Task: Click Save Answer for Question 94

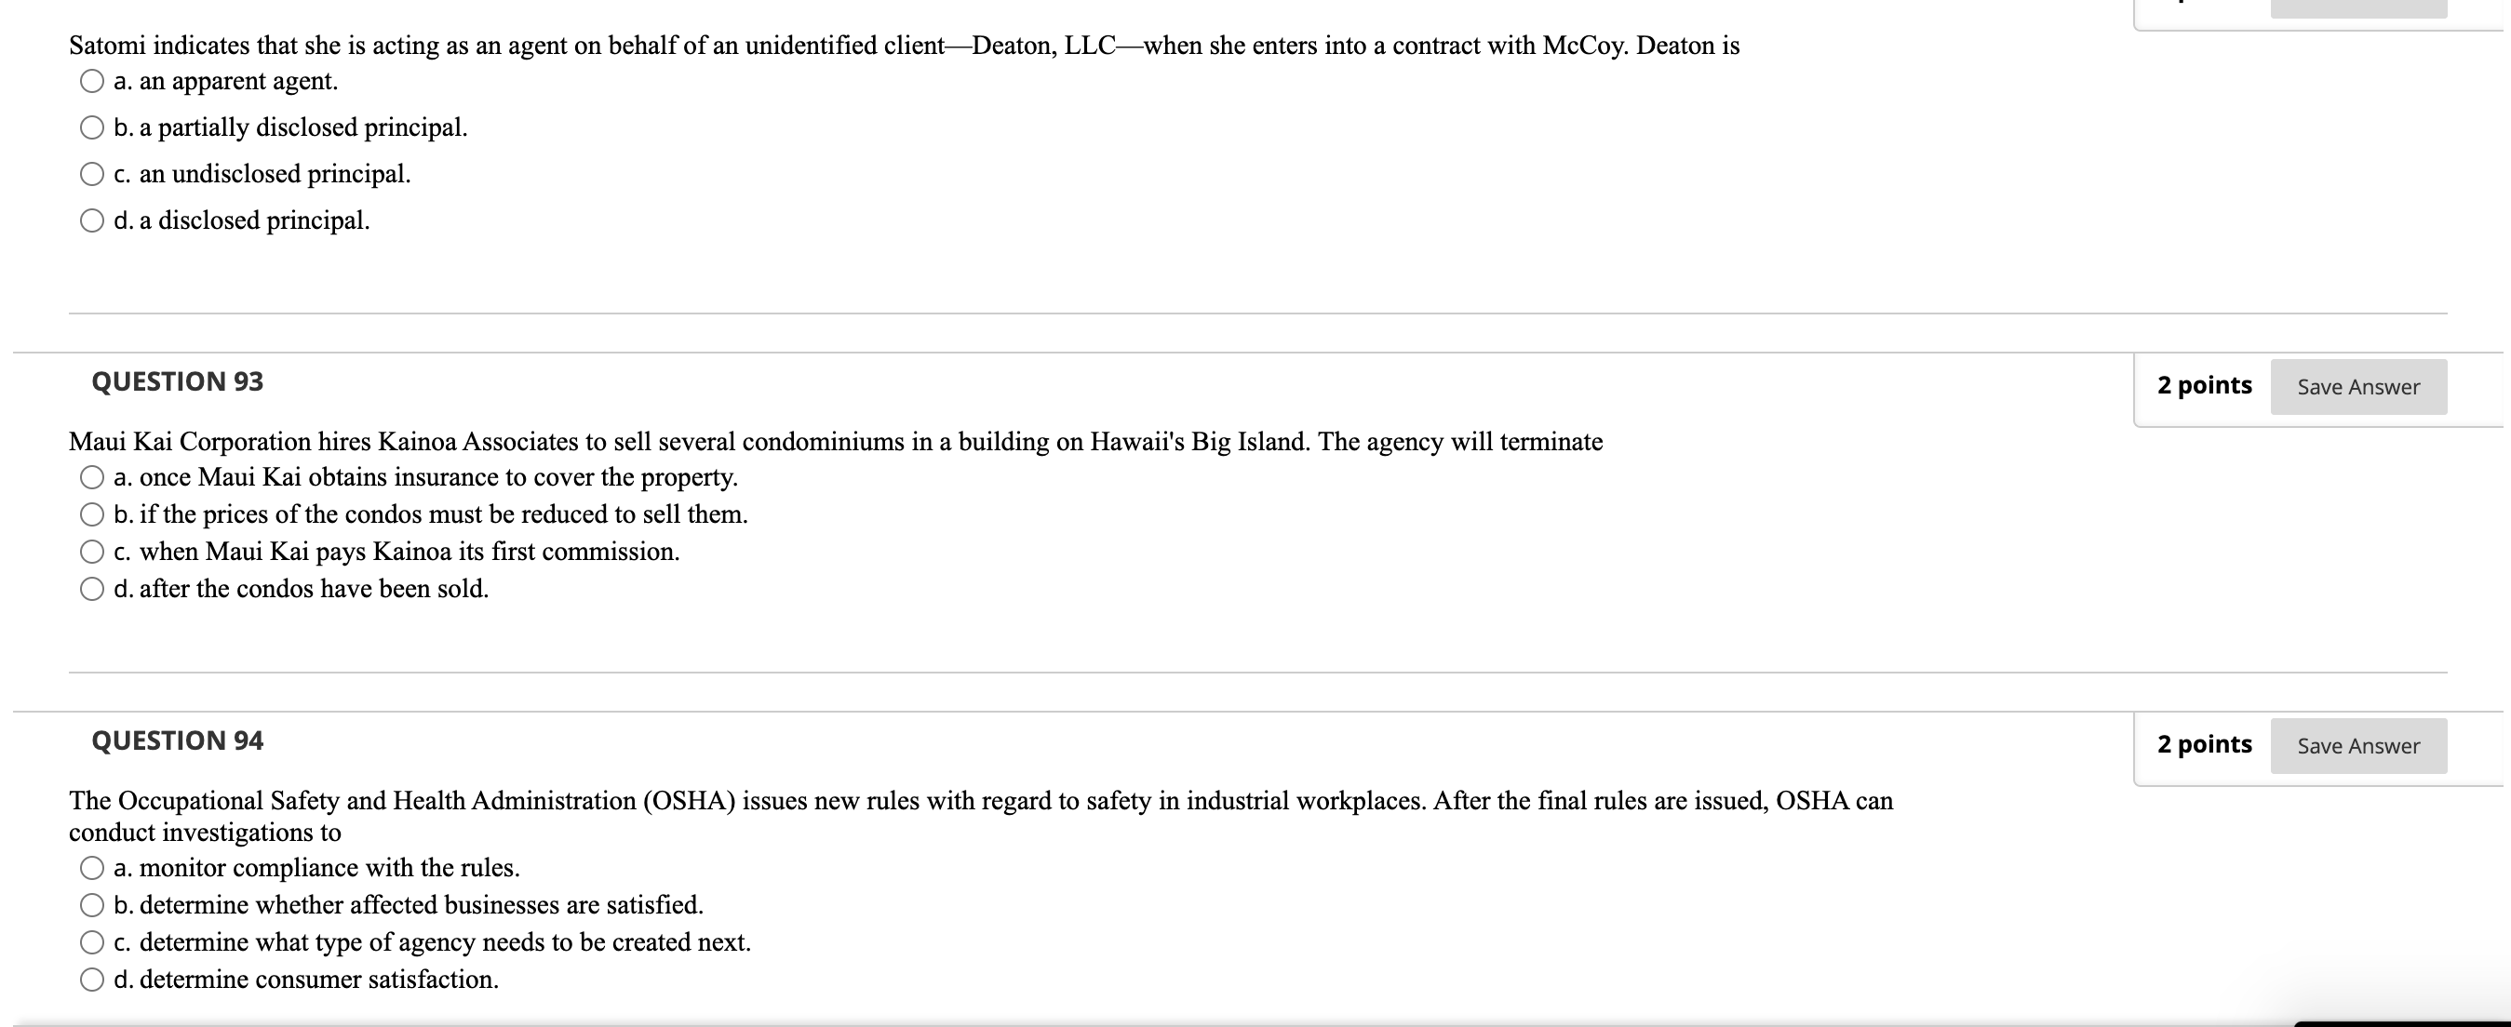Action: point(2358,745)
